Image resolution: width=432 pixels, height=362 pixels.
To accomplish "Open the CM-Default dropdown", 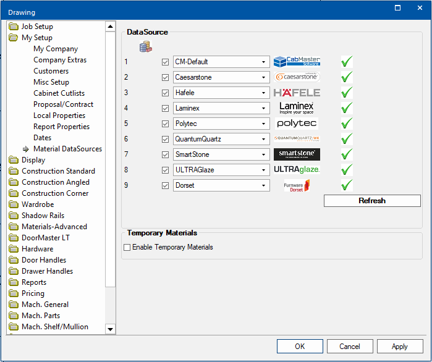I will (x=264, y=62).
